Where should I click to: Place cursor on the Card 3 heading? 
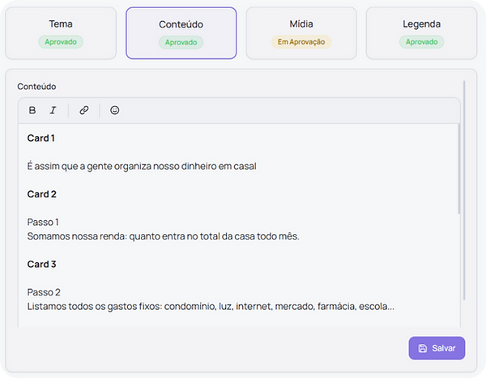[41, 265]
